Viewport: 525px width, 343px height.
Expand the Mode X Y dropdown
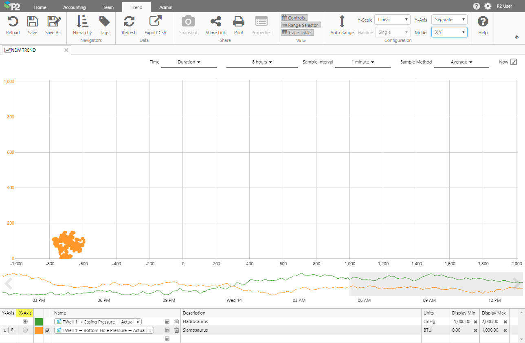click(449, 32)
